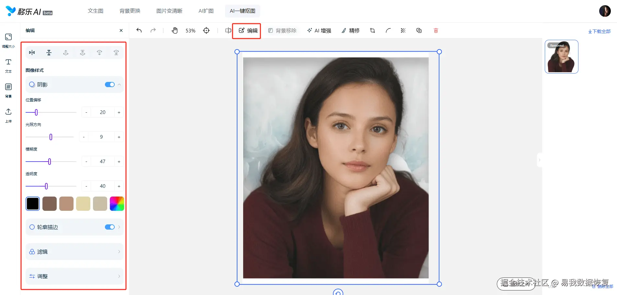617x295 pixels.
Task: Click the 光照方向 light direction slider handle
Action: [x=51, y=137]
